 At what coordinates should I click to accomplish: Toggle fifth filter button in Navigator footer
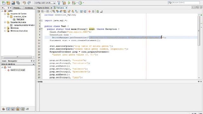click(23, 109)
